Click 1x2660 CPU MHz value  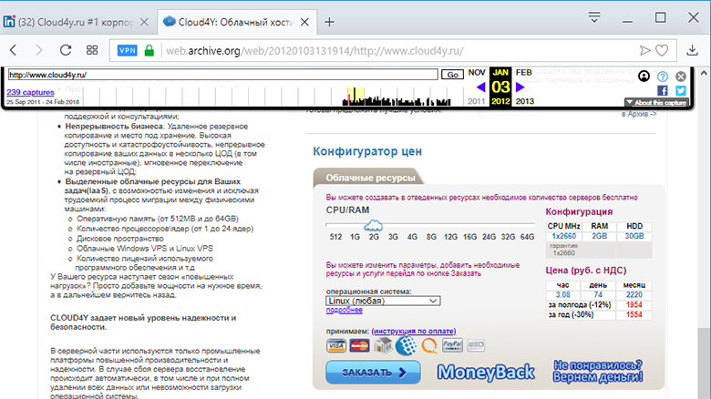[x=563, y=236]
